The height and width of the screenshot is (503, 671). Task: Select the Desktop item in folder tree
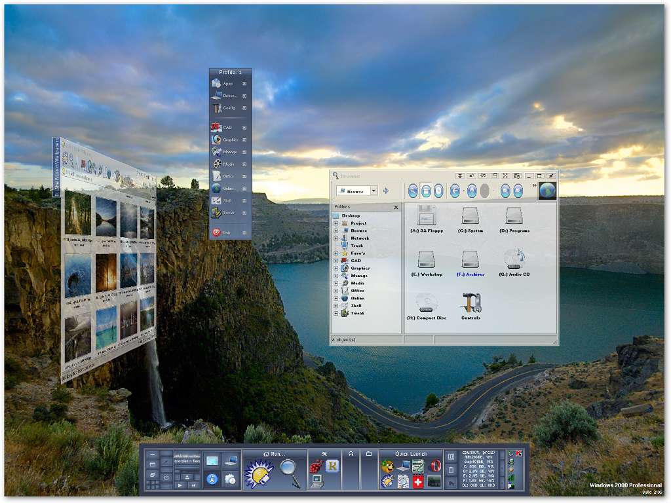coord(351,215)
